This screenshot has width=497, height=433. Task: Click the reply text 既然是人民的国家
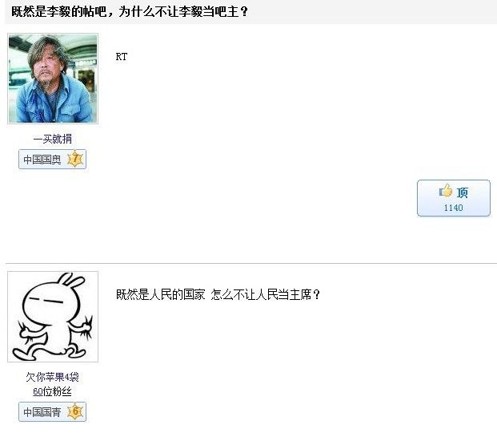(160, 294)
